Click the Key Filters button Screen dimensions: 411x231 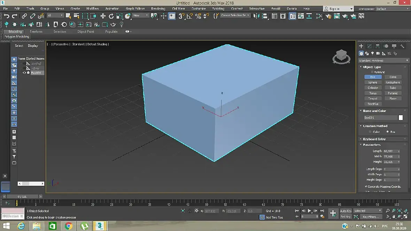point(370,217)
